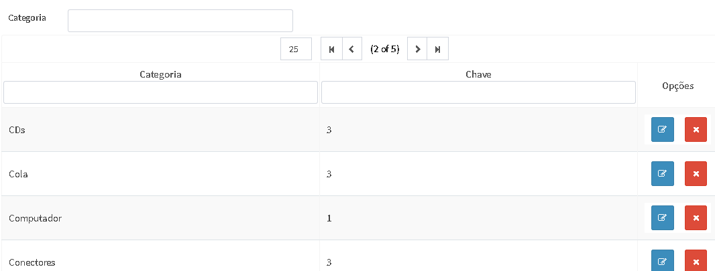This screenshot has height=271, width=715.
Task: Select the Computador row name cell
Action: point(35,218)
